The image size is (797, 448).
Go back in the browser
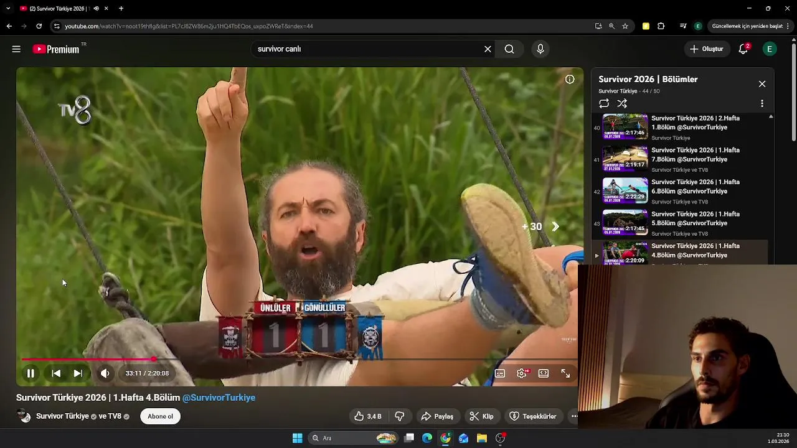[9, 26]
